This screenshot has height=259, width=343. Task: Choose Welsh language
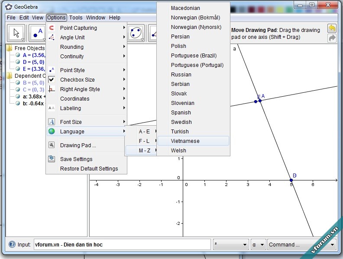pos(194,151)
